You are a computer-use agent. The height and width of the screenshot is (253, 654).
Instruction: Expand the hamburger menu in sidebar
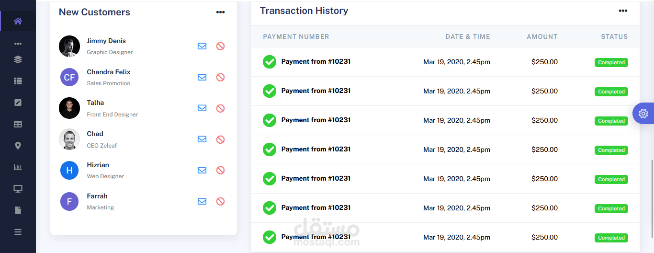(x=18, y=232)
